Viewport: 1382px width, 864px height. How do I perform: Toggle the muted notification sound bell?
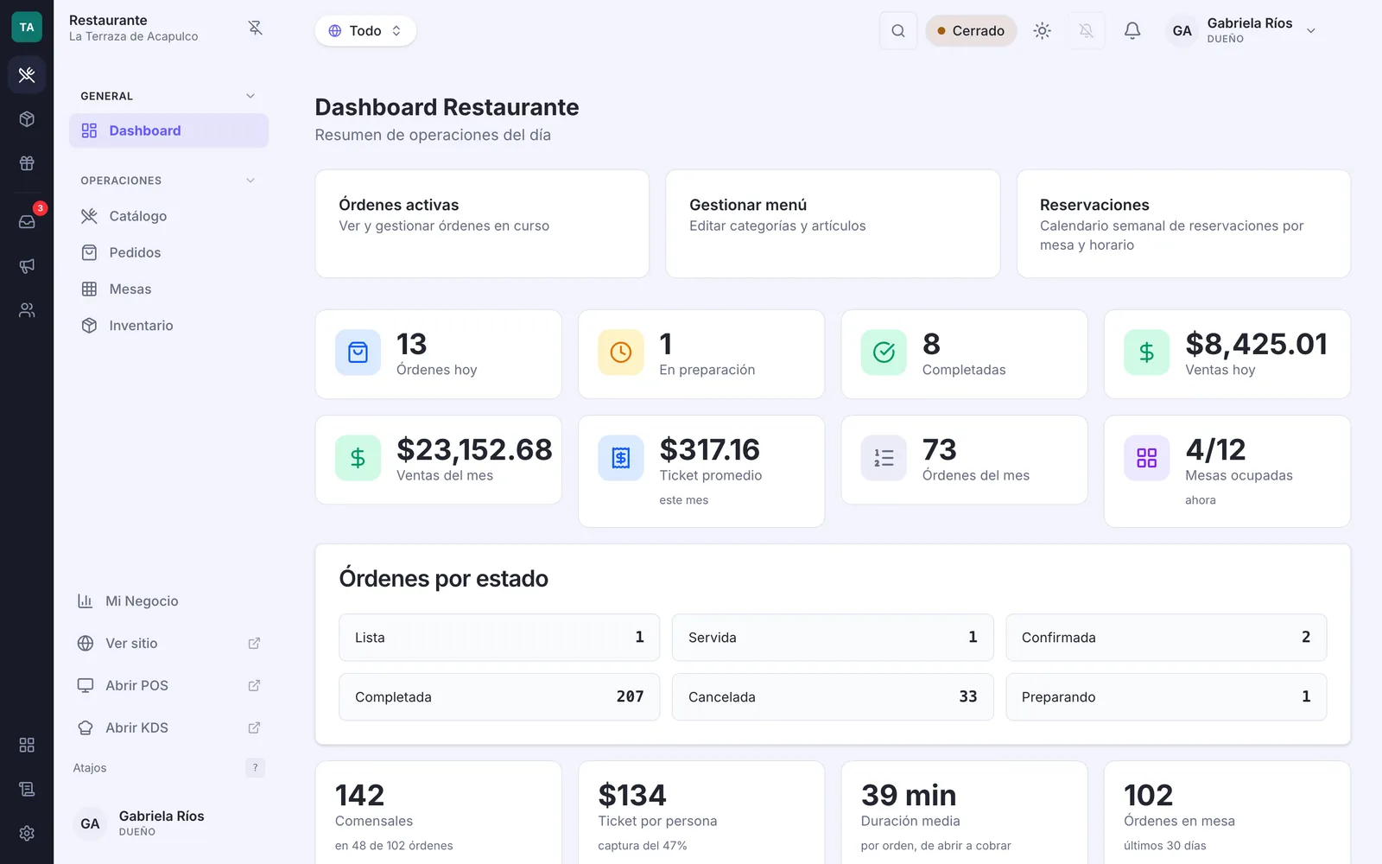coord(1087,31)
